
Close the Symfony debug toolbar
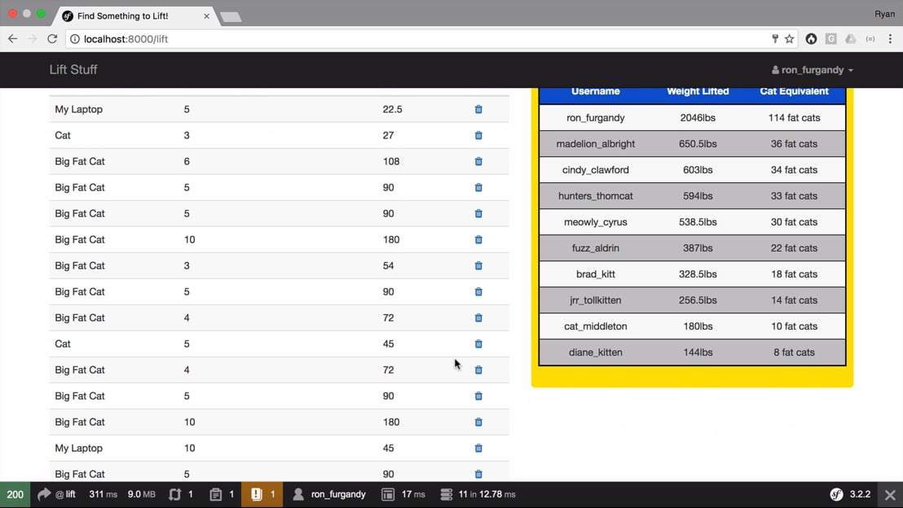pos(890,495)
